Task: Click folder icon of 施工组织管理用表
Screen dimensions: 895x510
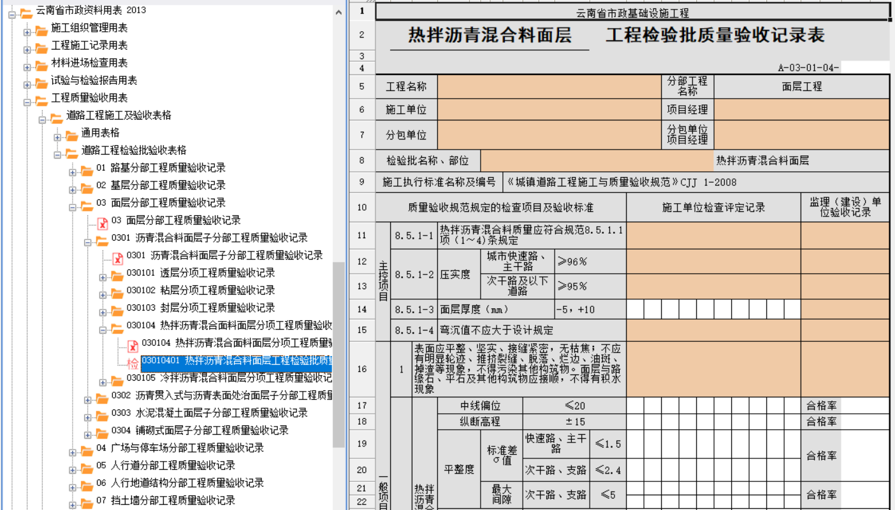Action: [41, 29]
